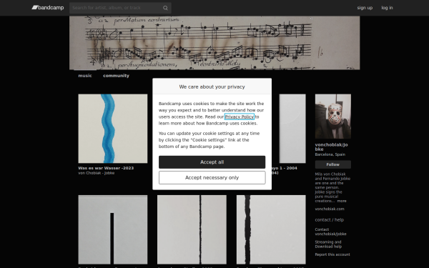
Task: Click the hockey mask artist photo
Action: click(x=333, y=116)
